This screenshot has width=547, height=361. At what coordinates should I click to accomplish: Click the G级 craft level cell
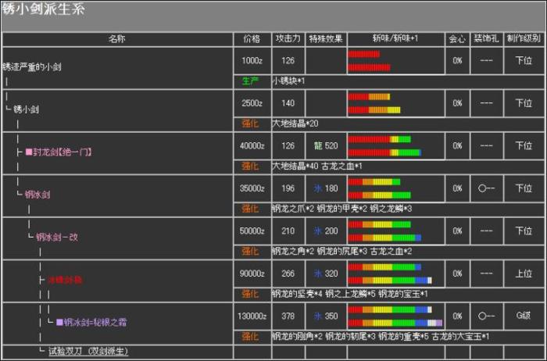tap(524, 316)
